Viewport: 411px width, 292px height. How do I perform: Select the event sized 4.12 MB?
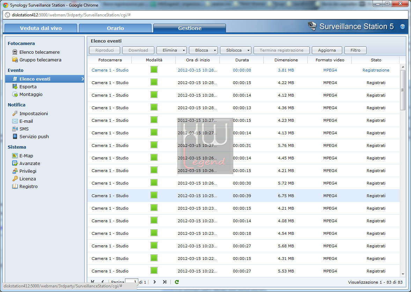coord(243,95)
